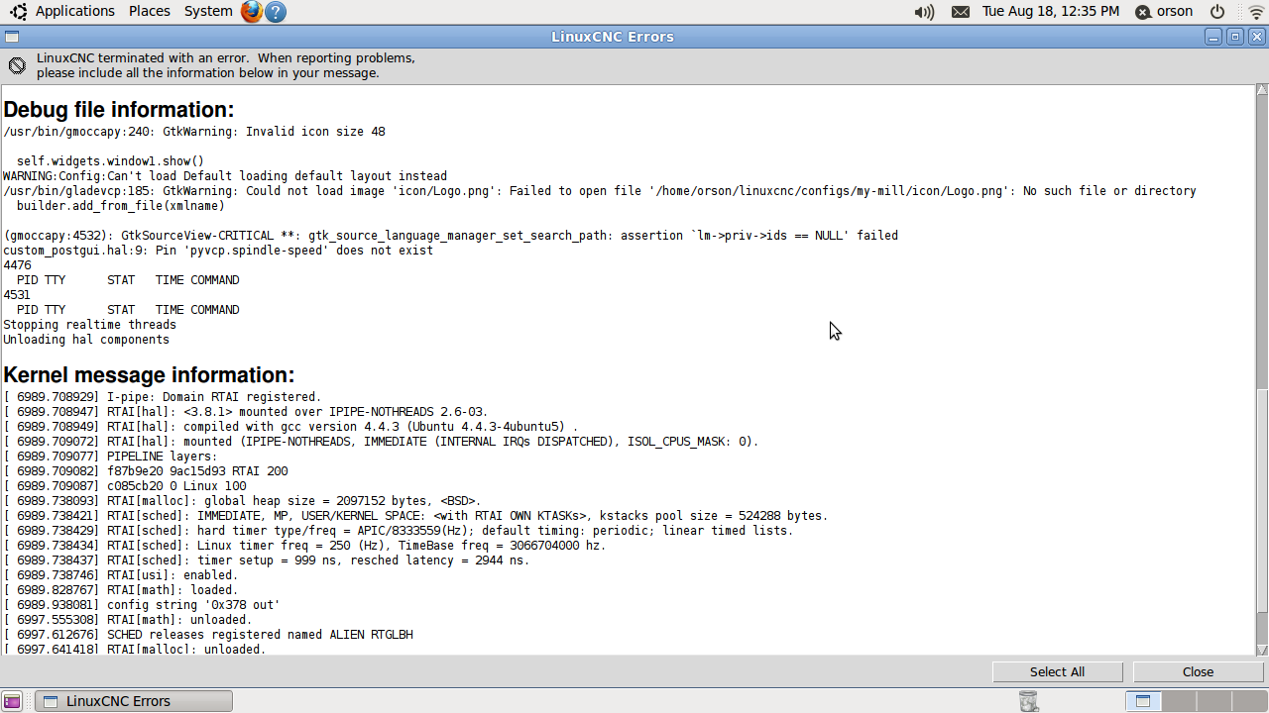Click the Show Desktop icon in the bottom panel
1269x713 pixels.
(x=12, y=701)
